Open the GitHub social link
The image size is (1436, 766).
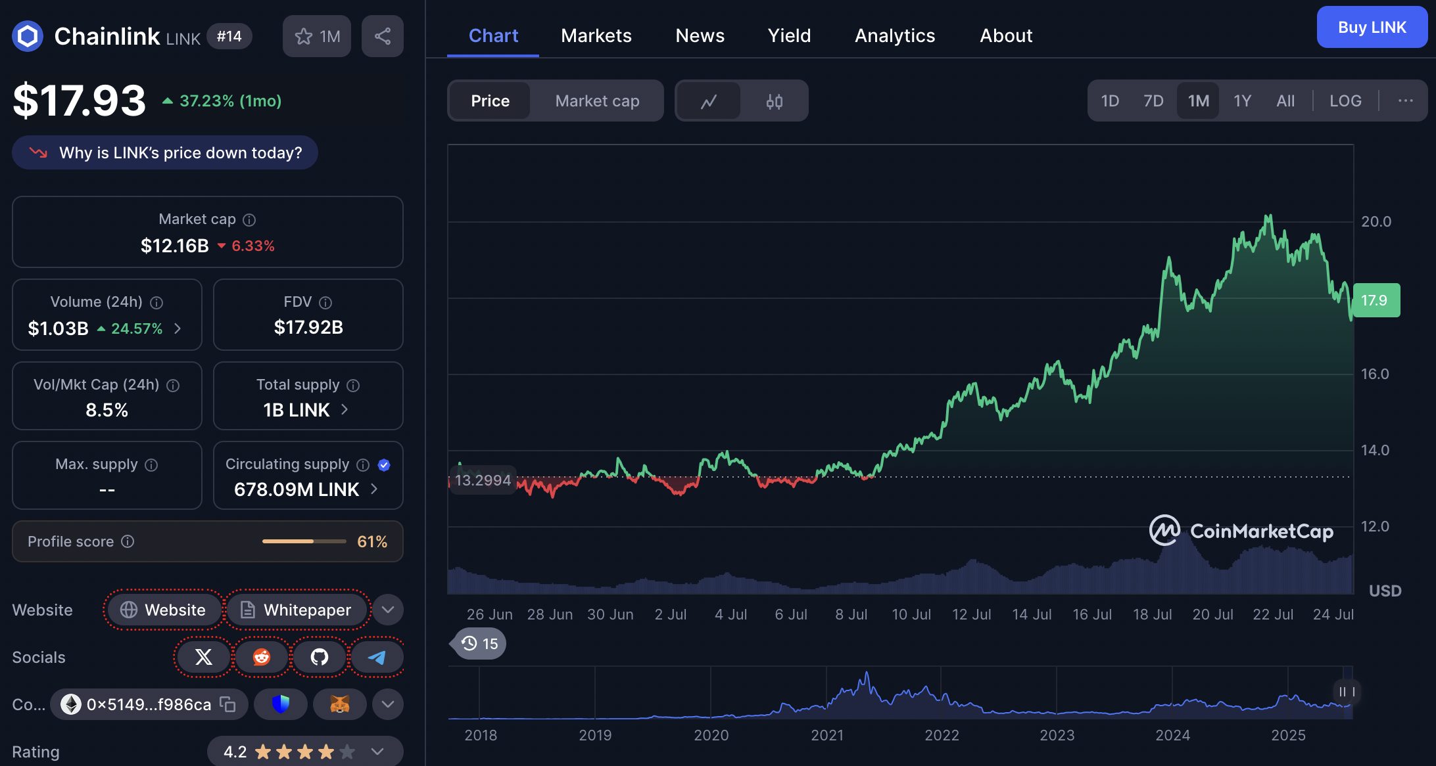tap(320, 657)
